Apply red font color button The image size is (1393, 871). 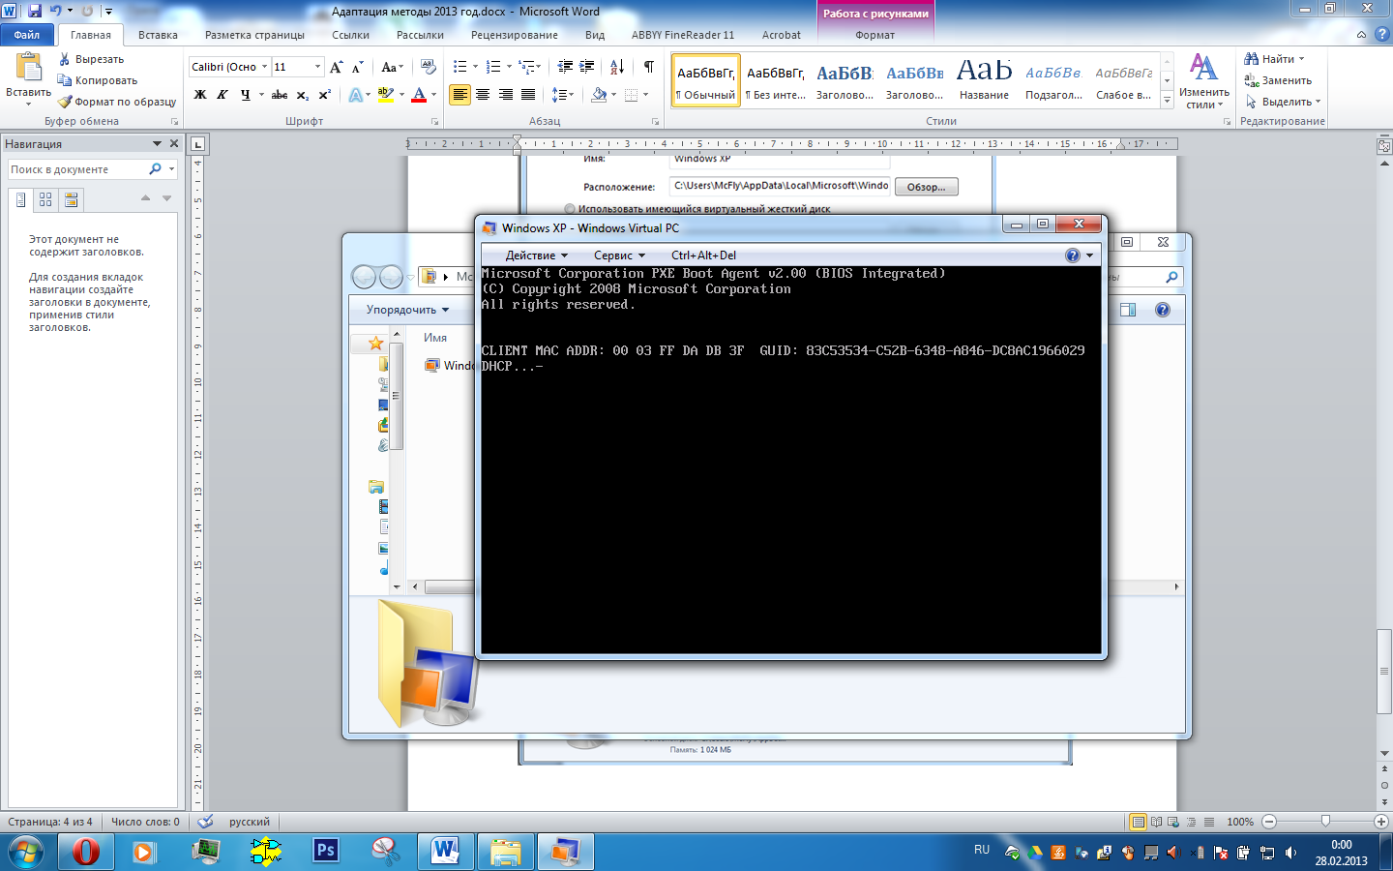click(419, 95)
